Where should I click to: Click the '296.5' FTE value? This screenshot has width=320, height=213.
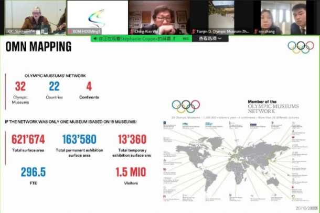click(33, 172)
